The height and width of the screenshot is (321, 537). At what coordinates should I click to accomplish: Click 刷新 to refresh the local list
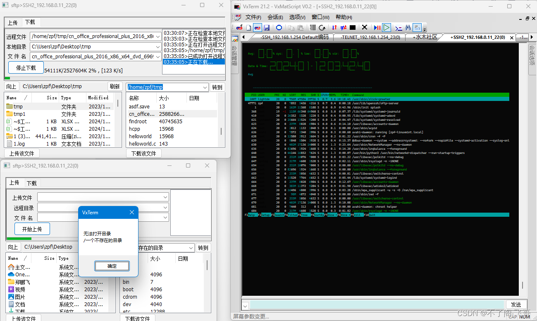[x=115, y=86]
